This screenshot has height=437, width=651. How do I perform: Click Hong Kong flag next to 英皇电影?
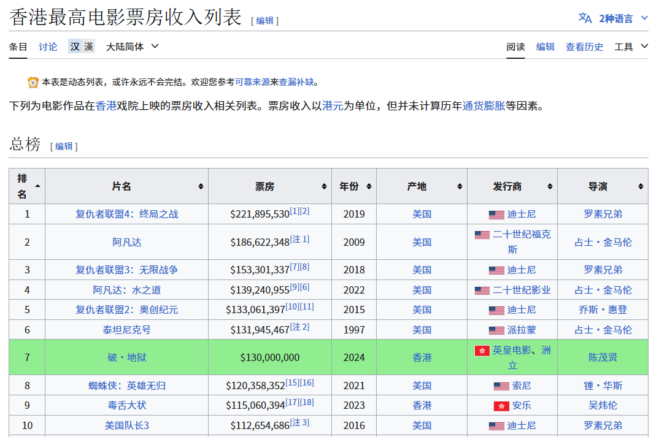(482, 351)
